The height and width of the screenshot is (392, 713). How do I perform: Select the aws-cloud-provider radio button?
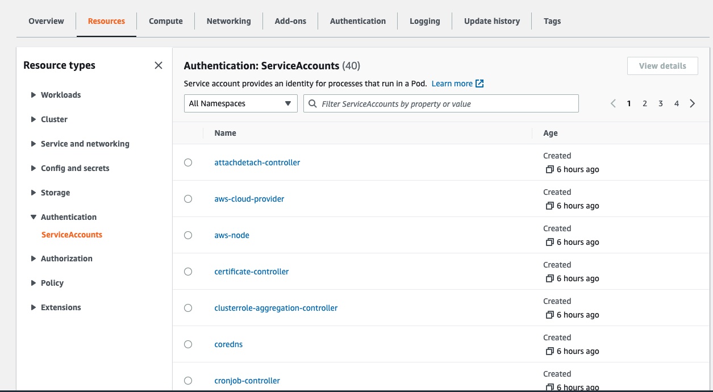point(188,199)
